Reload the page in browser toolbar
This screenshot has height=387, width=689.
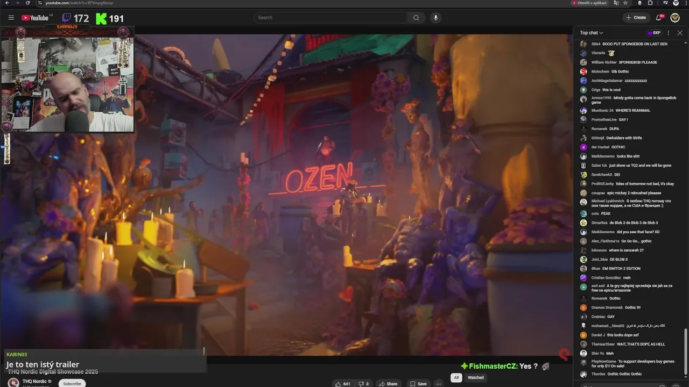pyautogui.click(x=28, y=3)
